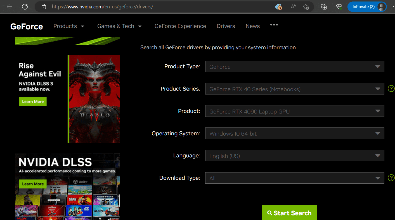Image resolution: width=395 pixels, height=220 pixels.
Task: Click 'Search all GeForce drivers' instruction text
Action: [219, 48]
